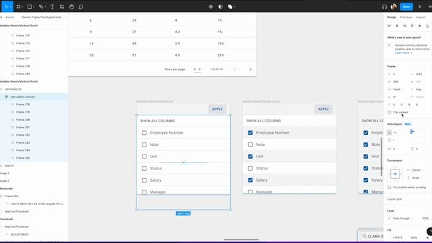Click the headphones audio icon

[384, 7]
